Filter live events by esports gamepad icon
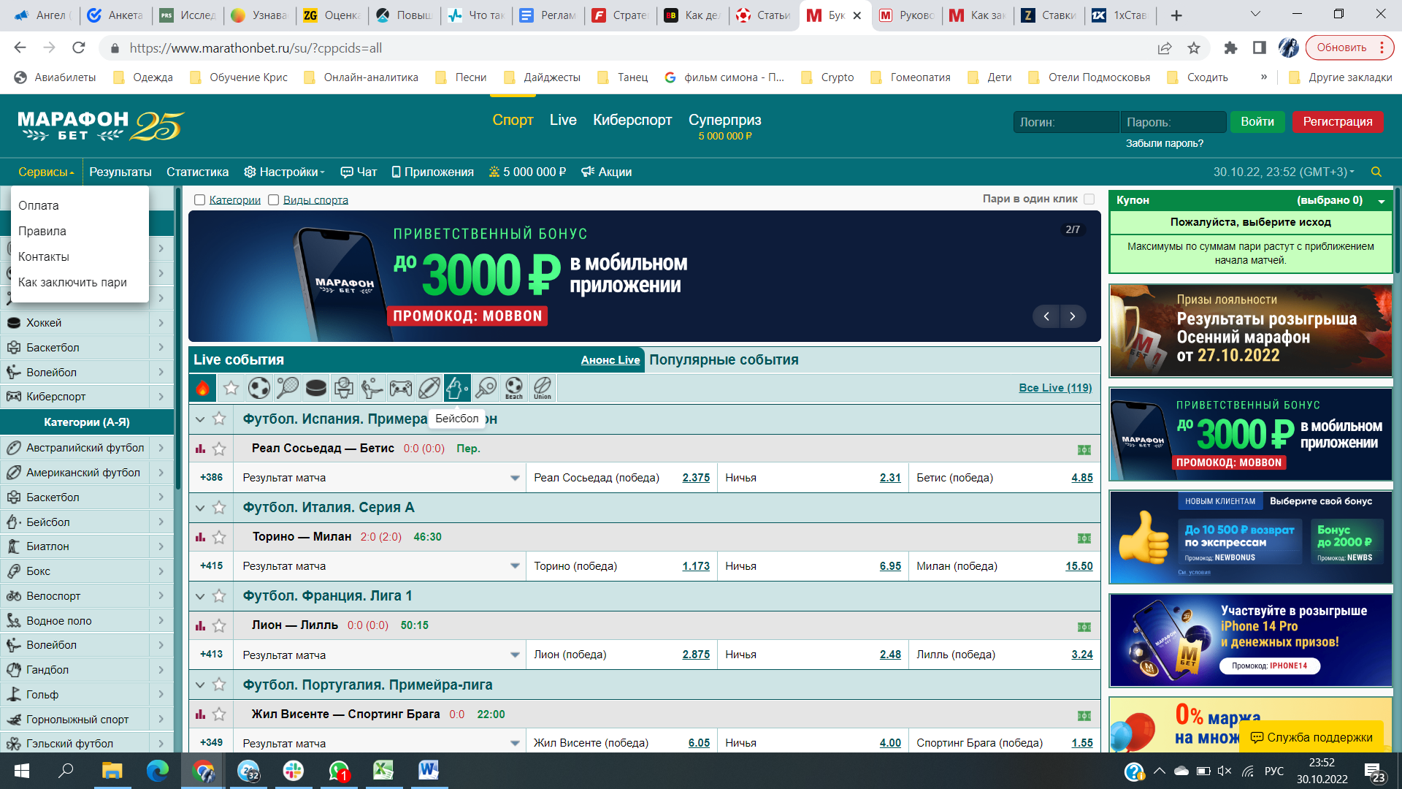1402x789 pixels. click(x=401, y=388)
